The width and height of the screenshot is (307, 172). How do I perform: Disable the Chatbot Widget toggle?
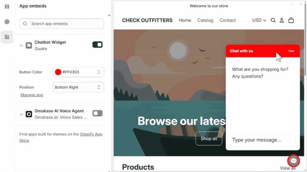tap(98, 45)
